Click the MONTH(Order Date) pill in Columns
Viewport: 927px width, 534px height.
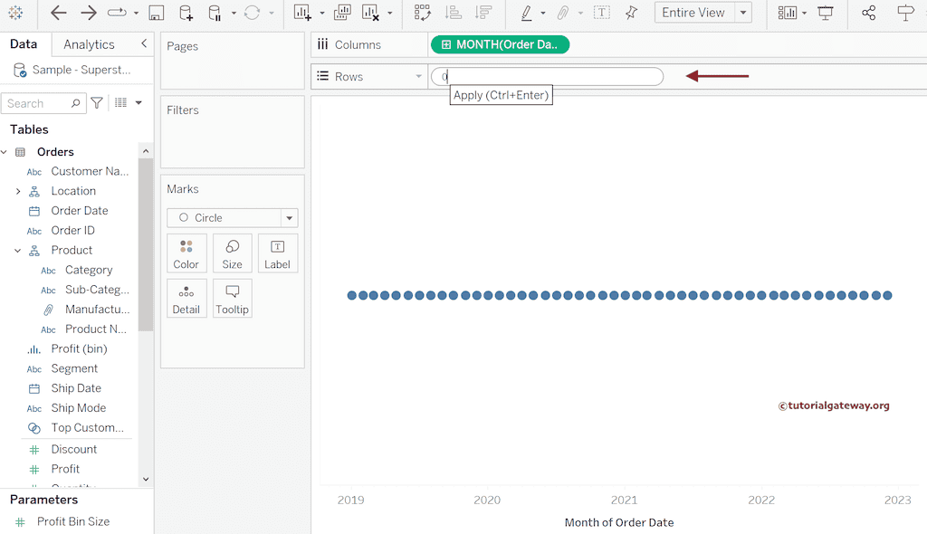tap(500, 44)
